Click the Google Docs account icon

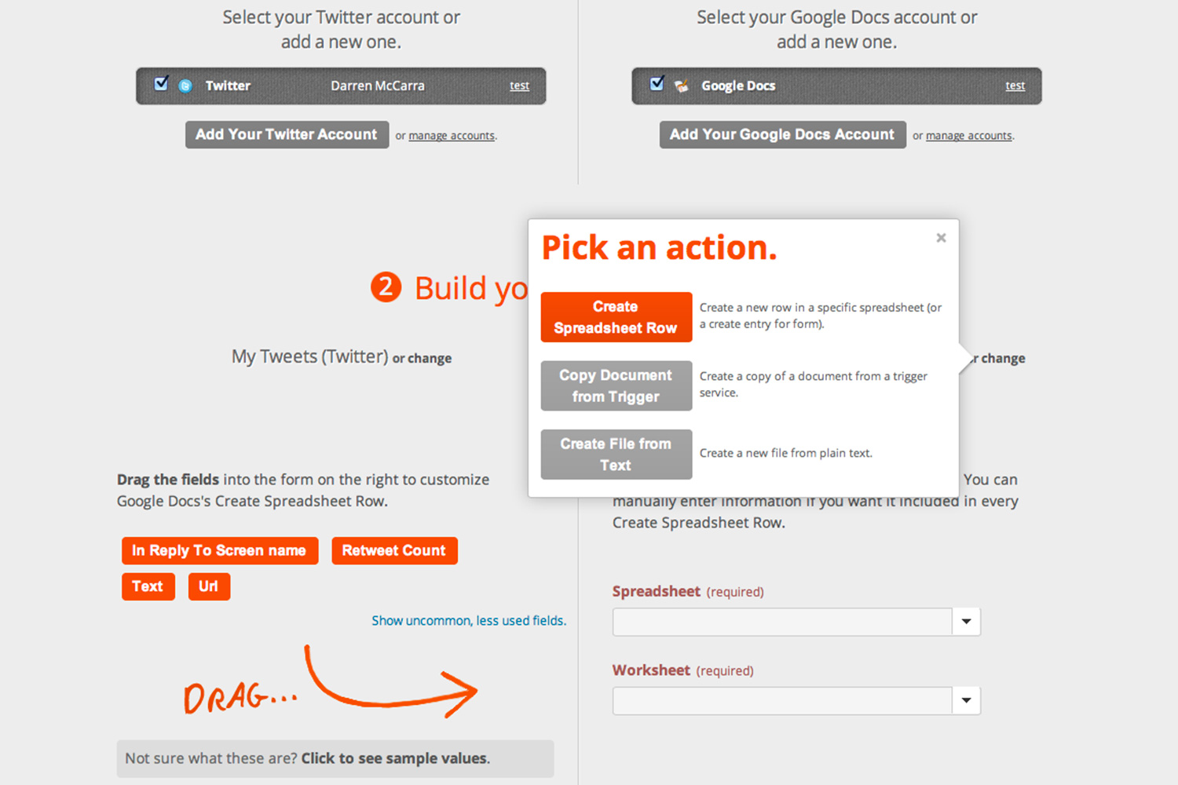(682, 86)
